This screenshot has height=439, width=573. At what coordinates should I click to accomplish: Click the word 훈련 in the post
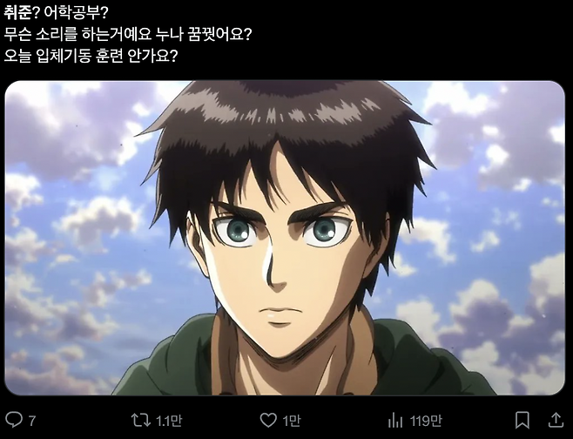pyautogui.click(x=109, y=56)
